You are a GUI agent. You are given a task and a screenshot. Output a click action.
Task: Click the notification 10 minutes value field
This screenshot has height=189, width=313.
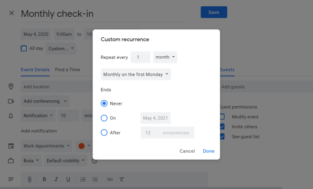68,115
